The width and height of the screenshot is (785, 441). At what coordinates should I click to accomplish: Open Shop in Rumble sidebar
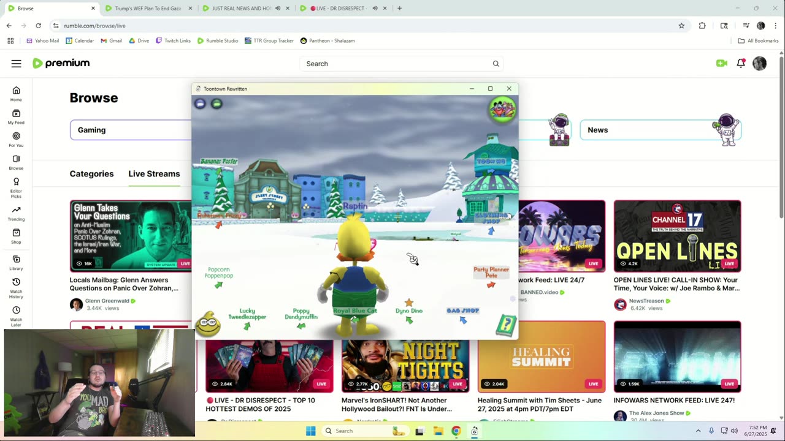[16, 236]
